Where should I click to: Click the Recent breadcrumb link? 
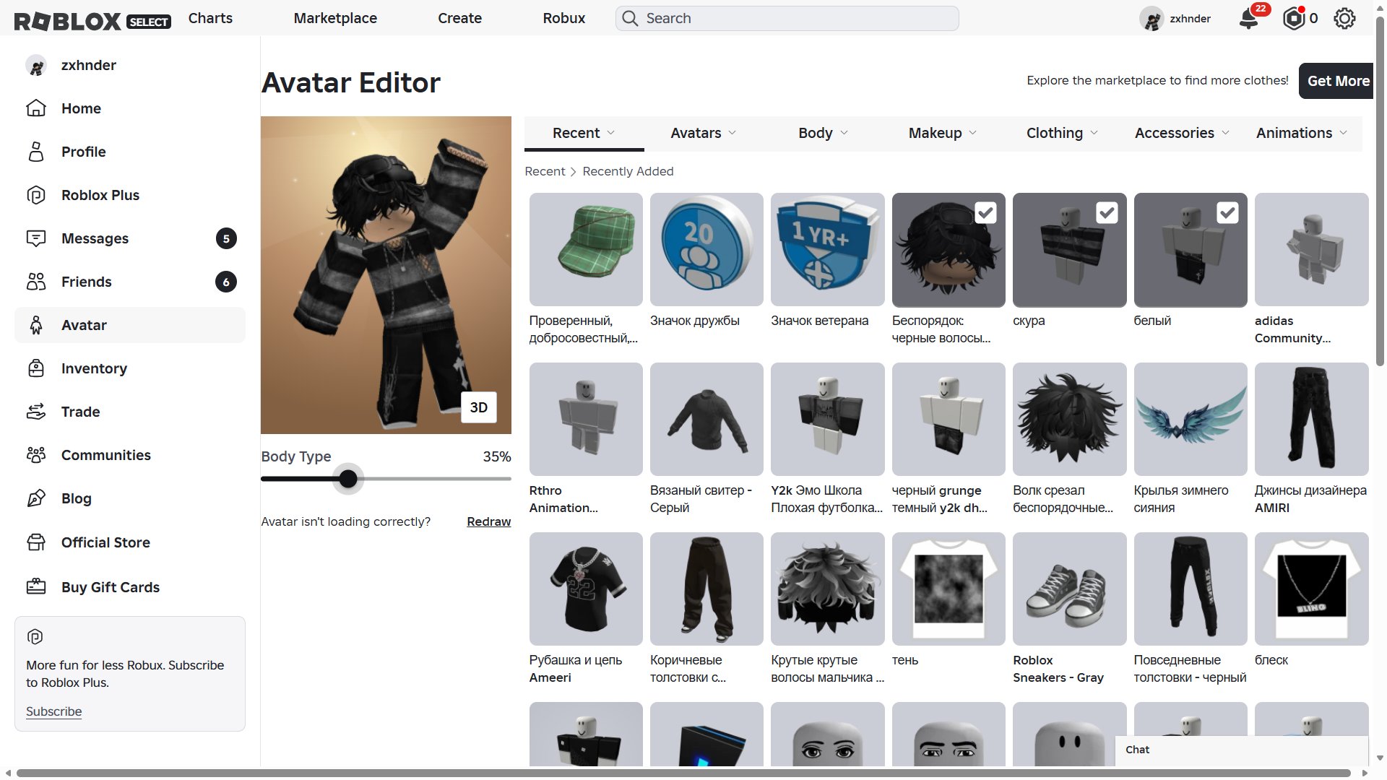[x=545, y=171]
